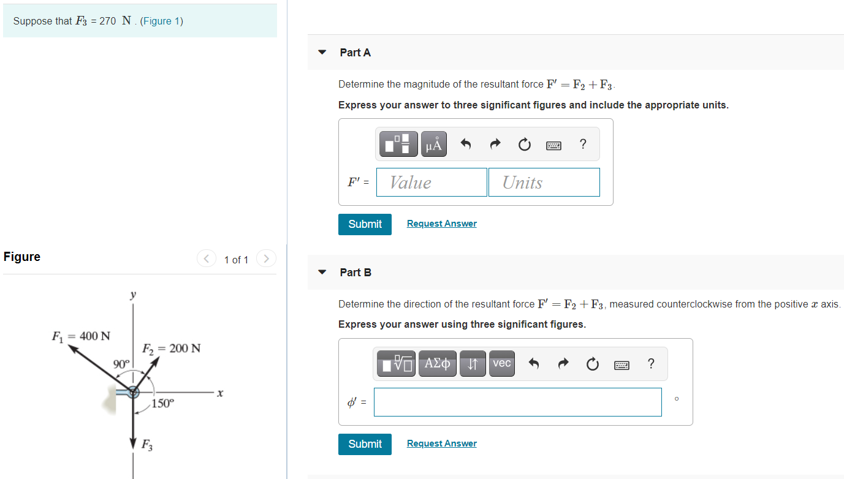The width and height of the screenshot is (844, 479).
Task: Open the keyboard icon in Part B toolbar
Action: [x=622, y=364]
